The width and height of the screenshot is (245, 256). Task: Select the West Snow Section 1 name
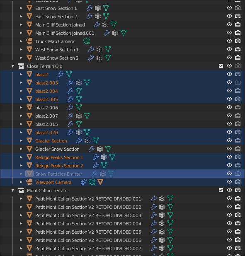[57, 50]
